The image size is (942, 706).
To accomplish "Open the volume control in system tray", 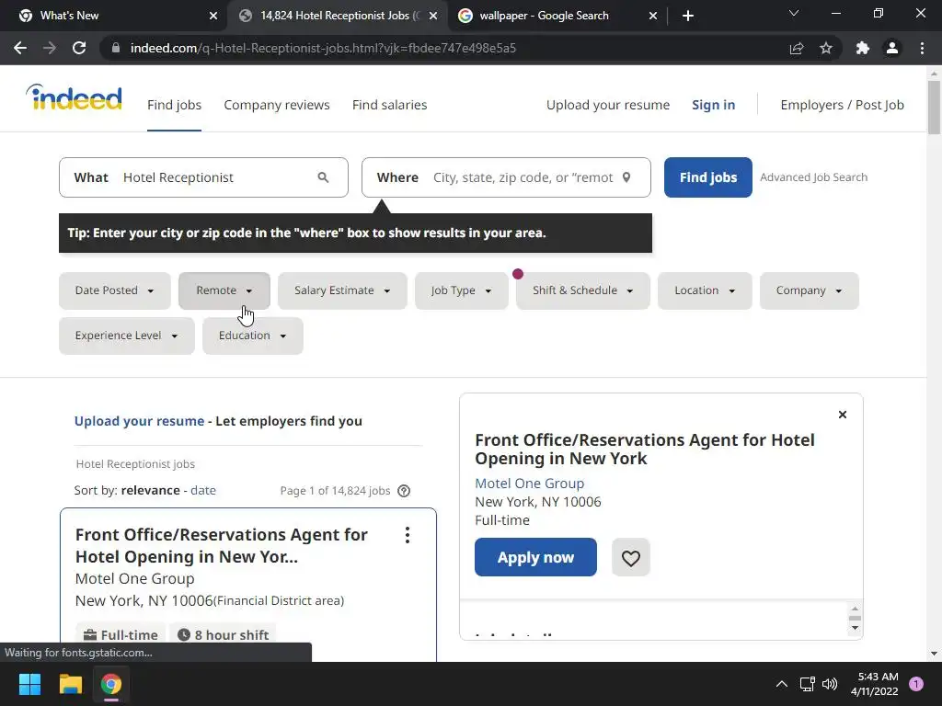I will [830, 684].
